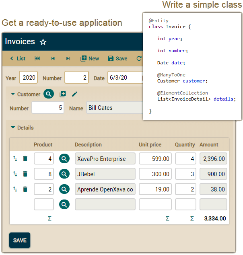Go to the previous record
243x255 pixels.
[x=53, y=59]
